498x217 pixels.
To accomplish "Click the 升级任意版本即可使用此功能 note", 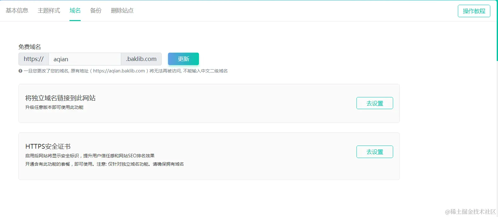I will (x=54, y=107).
